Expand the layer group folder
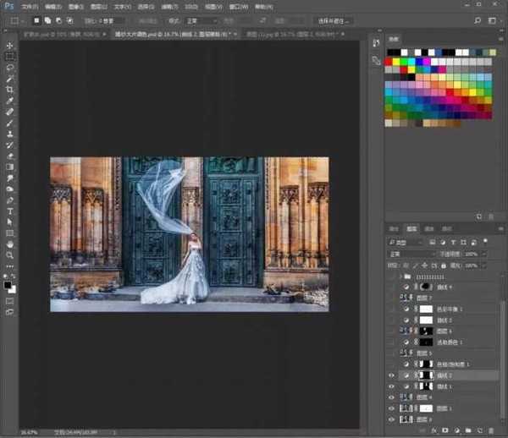Screen dimensions: 508x438 [399, 276]
